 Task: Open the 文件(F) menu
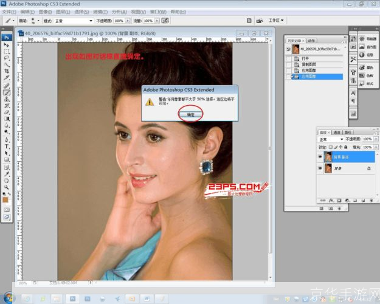[x=9, y=12]
